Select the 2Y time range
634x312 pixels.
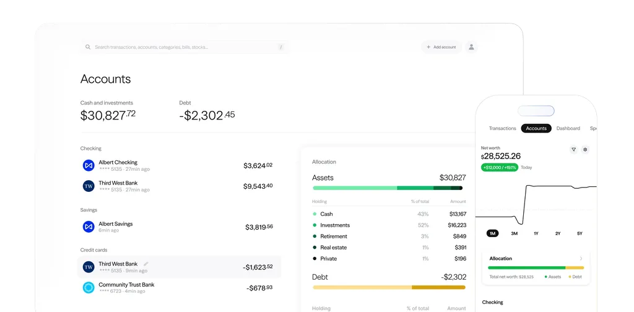pyautogui.click(x=558, y=233)
